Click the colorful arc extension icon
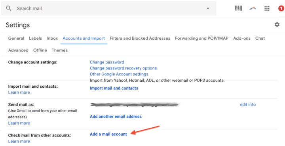The width and height of the screenshot is (285, 146). [253, 8]
